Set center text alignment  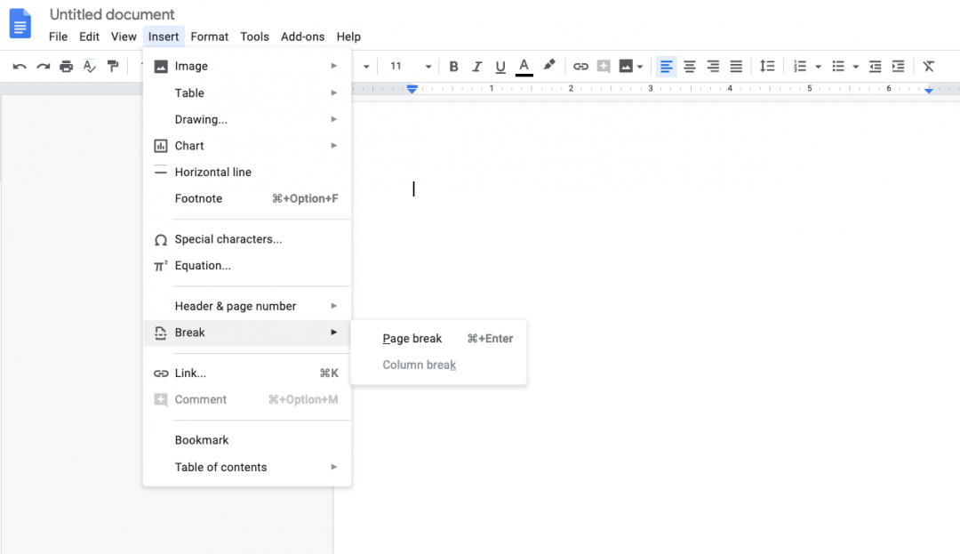690,66
